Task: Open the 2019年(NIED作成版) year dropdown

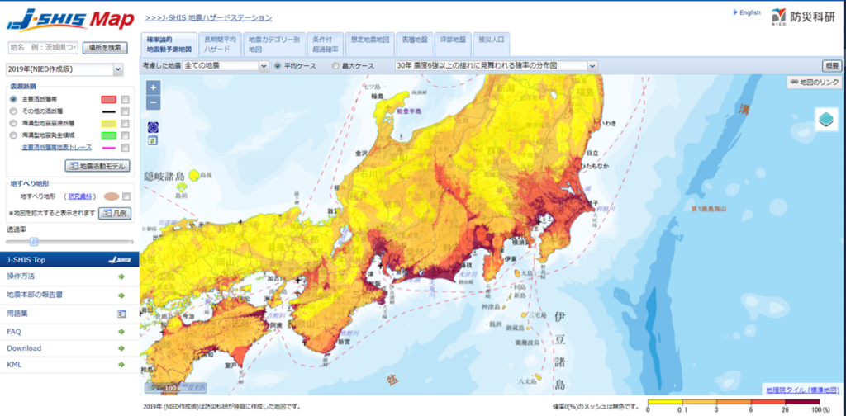Action: click(64, 70)
